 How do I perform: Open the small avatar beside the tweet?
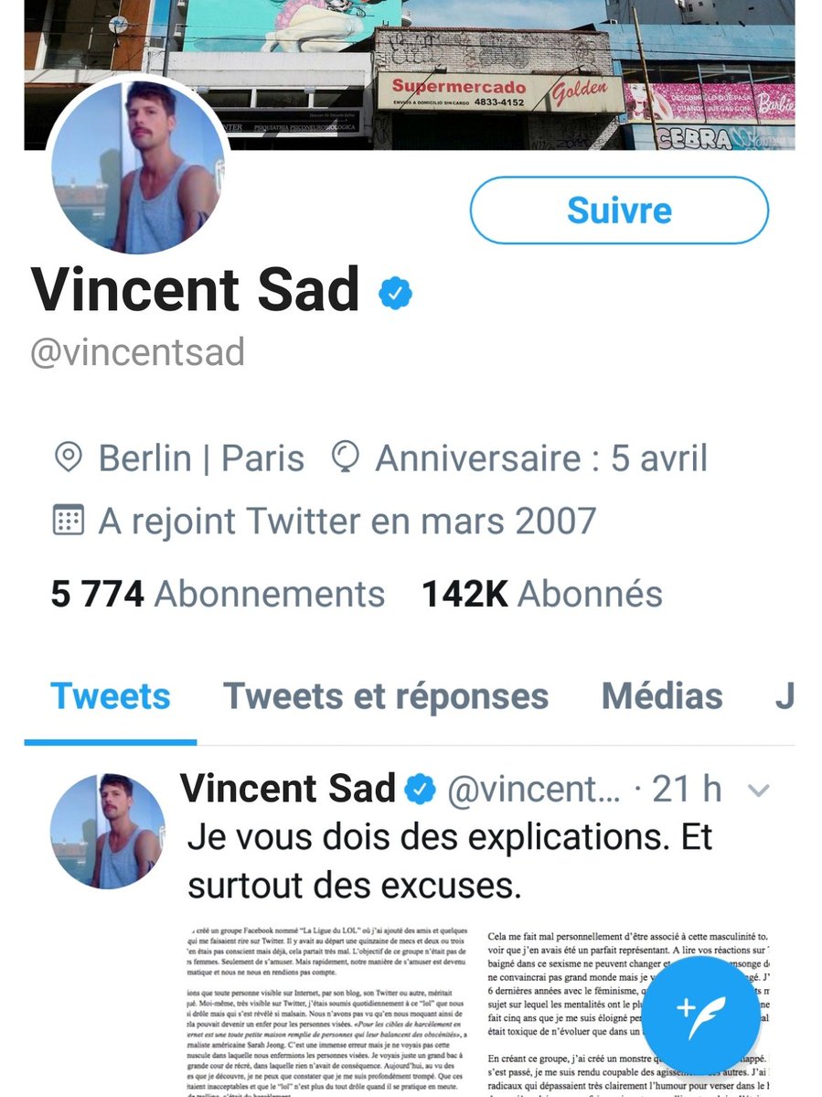(107, 831)
